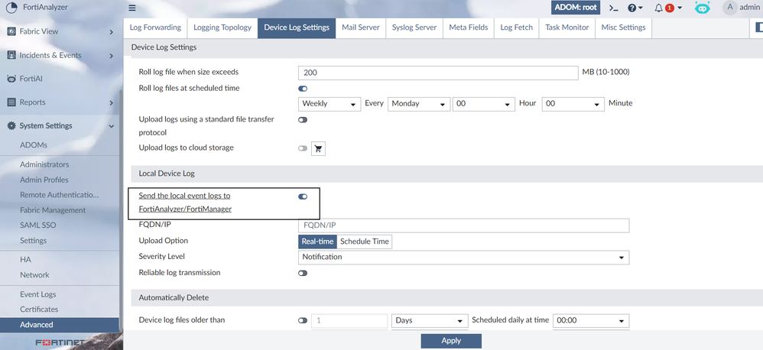Disable Send local event logs to FortiAnalyzer/FortiManager
The image size is (763, 350).
303,196
